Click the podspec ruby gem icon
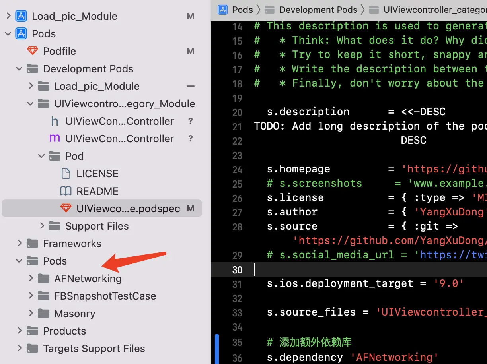This screenshot has height=364, width=487. tap(66, 209)
